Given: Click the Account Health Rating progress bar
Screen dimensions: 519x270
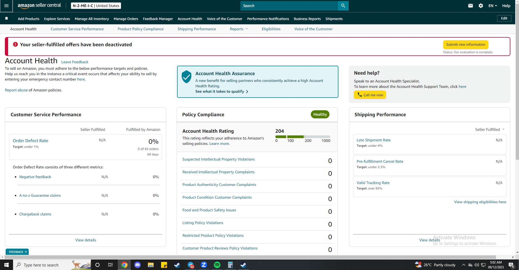Looking at the screenshot, I should pyautogui.click(x=303, y=137).
